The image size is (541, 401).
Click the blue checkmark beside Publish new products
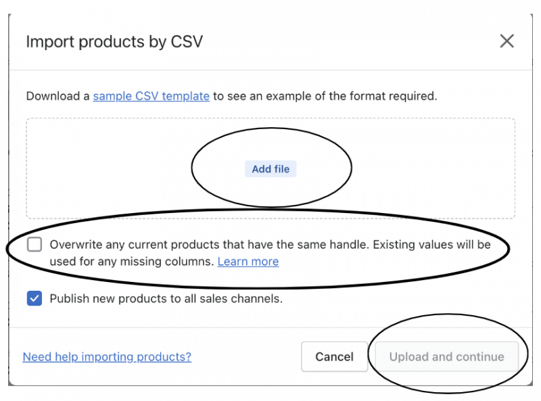34,298
